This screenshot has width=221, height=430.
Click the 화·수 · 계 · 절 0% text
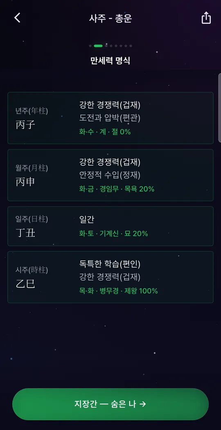(105, 132)
